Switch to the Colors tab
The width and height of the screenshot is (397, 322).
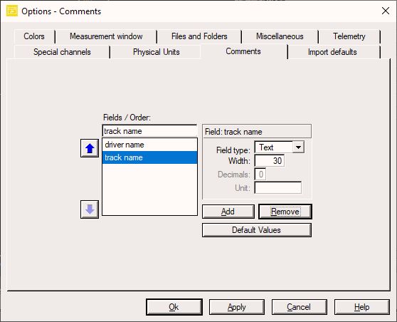pyautogui.click(x=34, y=36)
